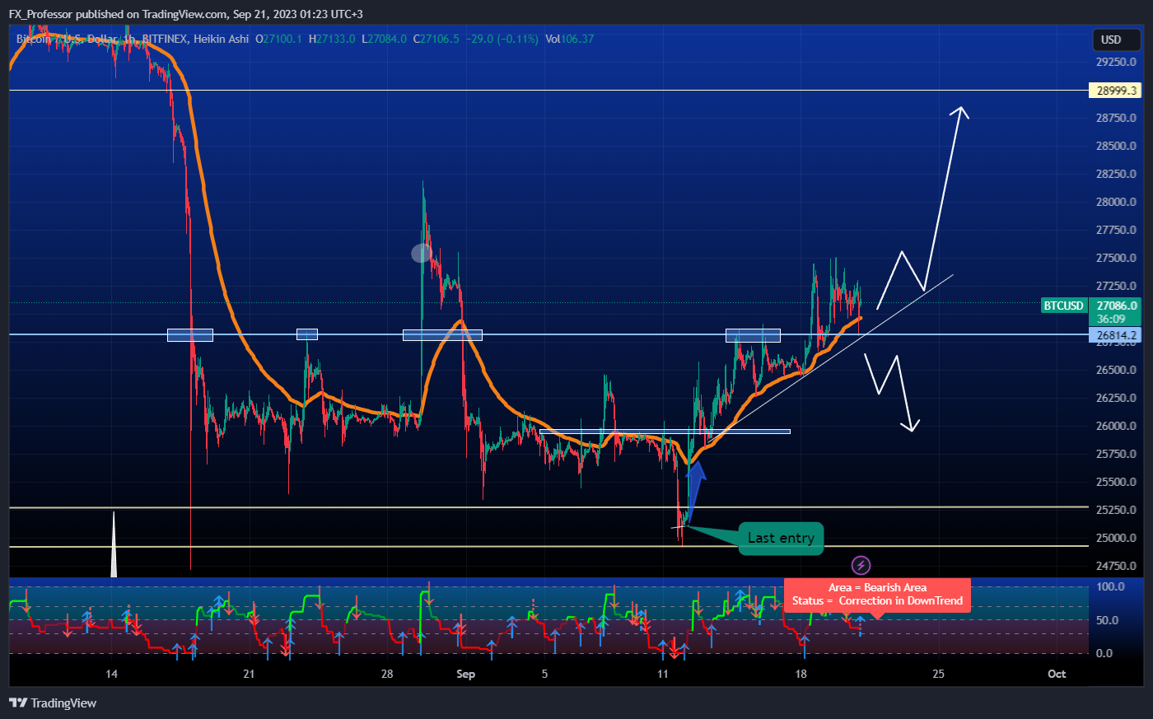The width and height of the screenshot is (1153, 719).
Task: Select the 26814.2 horizontal line price label
Action: pos(1116,335)
